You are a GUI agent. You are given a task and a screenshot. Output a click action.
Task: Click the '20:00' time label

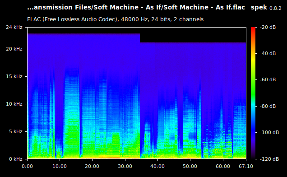[x=92, y=166]
